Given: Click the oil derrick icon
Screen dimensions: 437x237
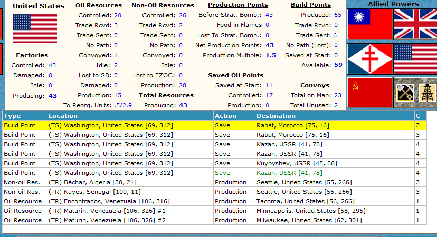Looking at the screenshot, I should tap(427, 93).
